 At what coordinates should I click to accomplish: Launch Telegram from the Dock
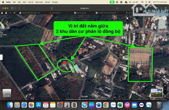point(84,105)
